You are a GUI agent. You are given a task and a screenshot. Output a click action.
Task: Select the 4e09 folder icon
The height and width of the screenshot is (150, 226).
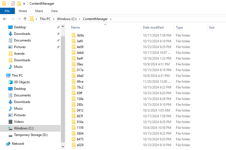(73, 47)
